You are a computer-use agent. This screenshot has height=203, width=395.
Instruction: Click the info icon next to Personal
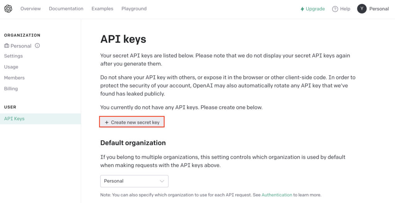pos(37,45)
